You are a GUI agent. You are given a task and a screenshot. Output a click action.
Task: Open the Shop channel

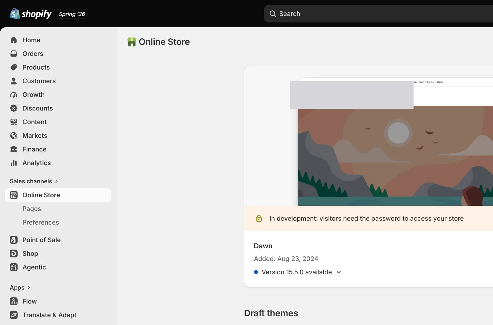(x=58, y=253)
